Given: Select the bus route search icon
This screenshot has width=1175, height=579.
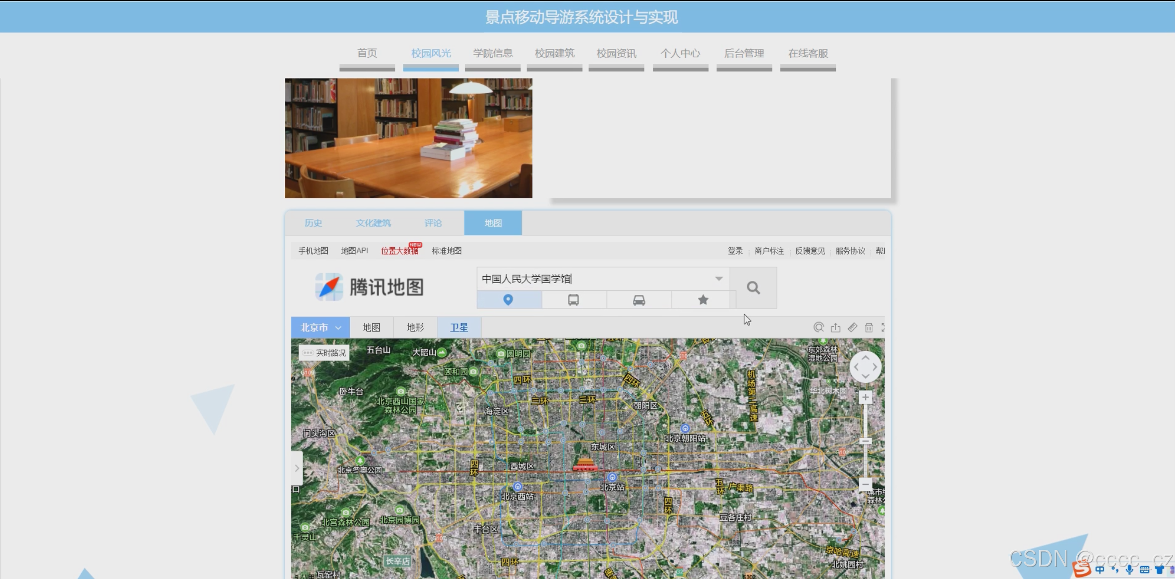Looking at the screenshot, I should point(573,300).
